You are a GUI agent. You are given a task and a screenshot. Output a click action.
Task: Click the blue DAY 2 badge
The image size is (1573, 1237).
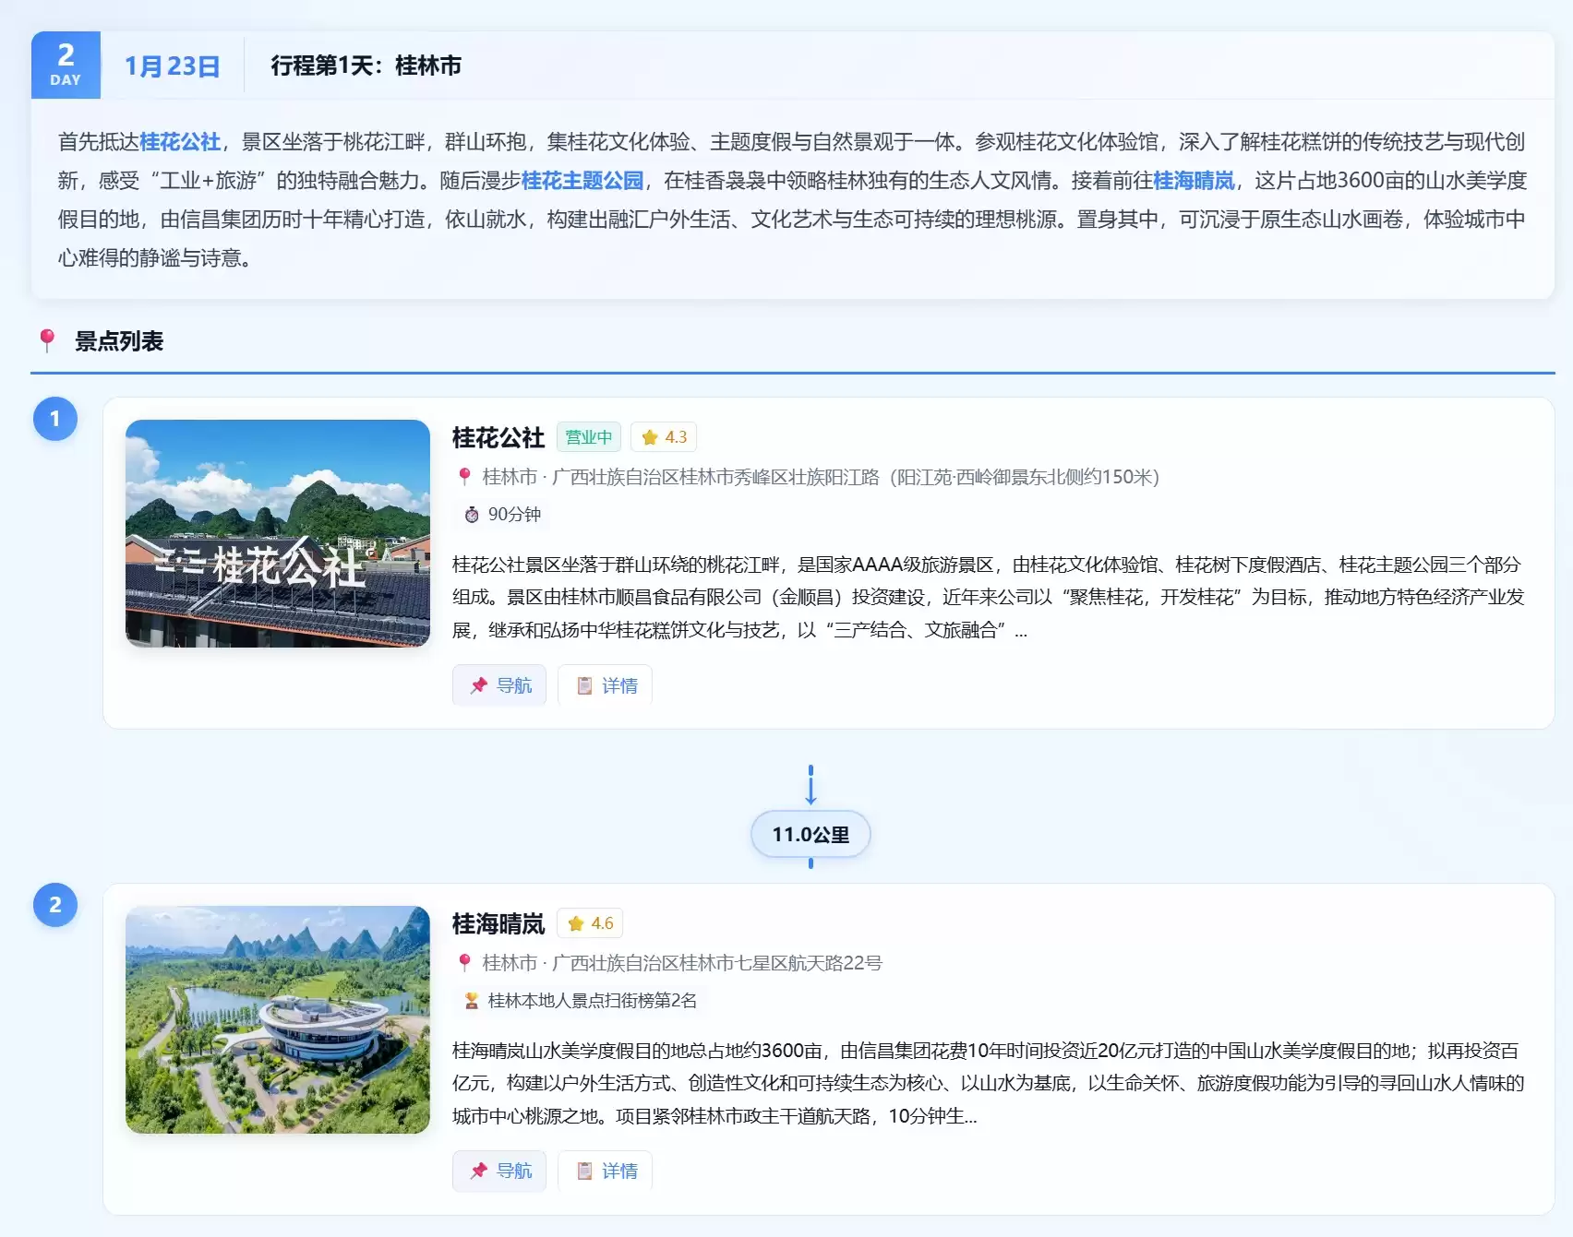66,65
